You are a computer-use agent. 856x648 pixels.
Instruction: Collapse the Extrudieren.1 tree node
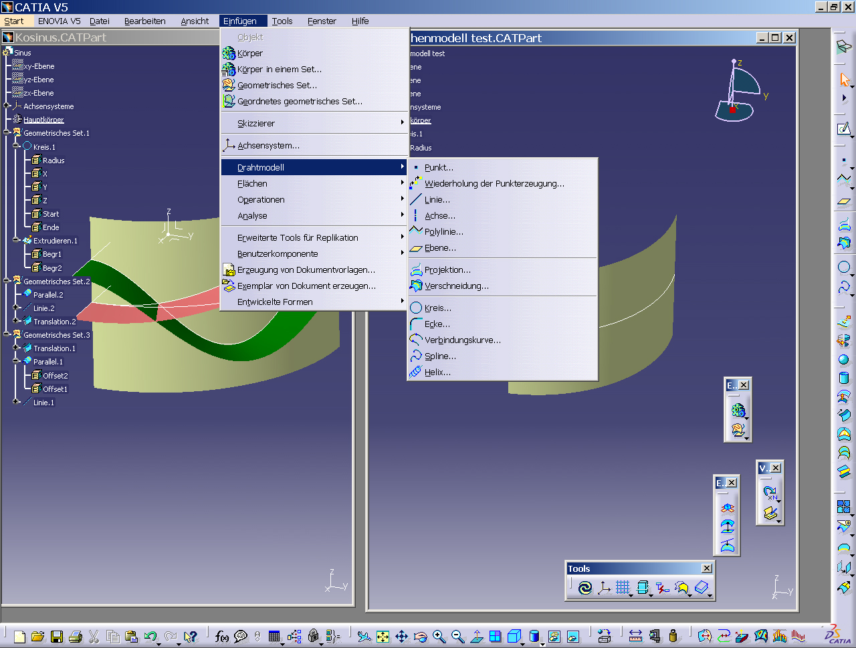click(x=16, y=239)
